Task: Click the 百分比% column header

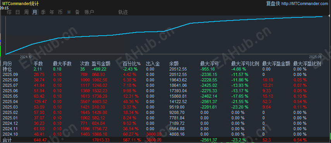Action: click(132, 64)
